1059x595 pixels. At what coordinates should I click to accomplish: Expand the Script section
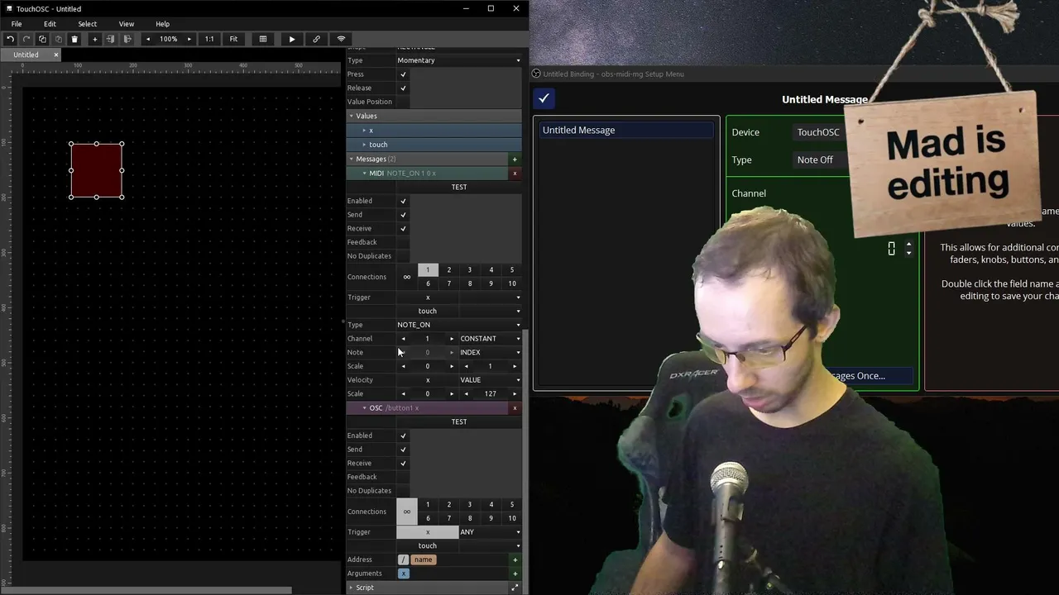click(x=351, y=588)
